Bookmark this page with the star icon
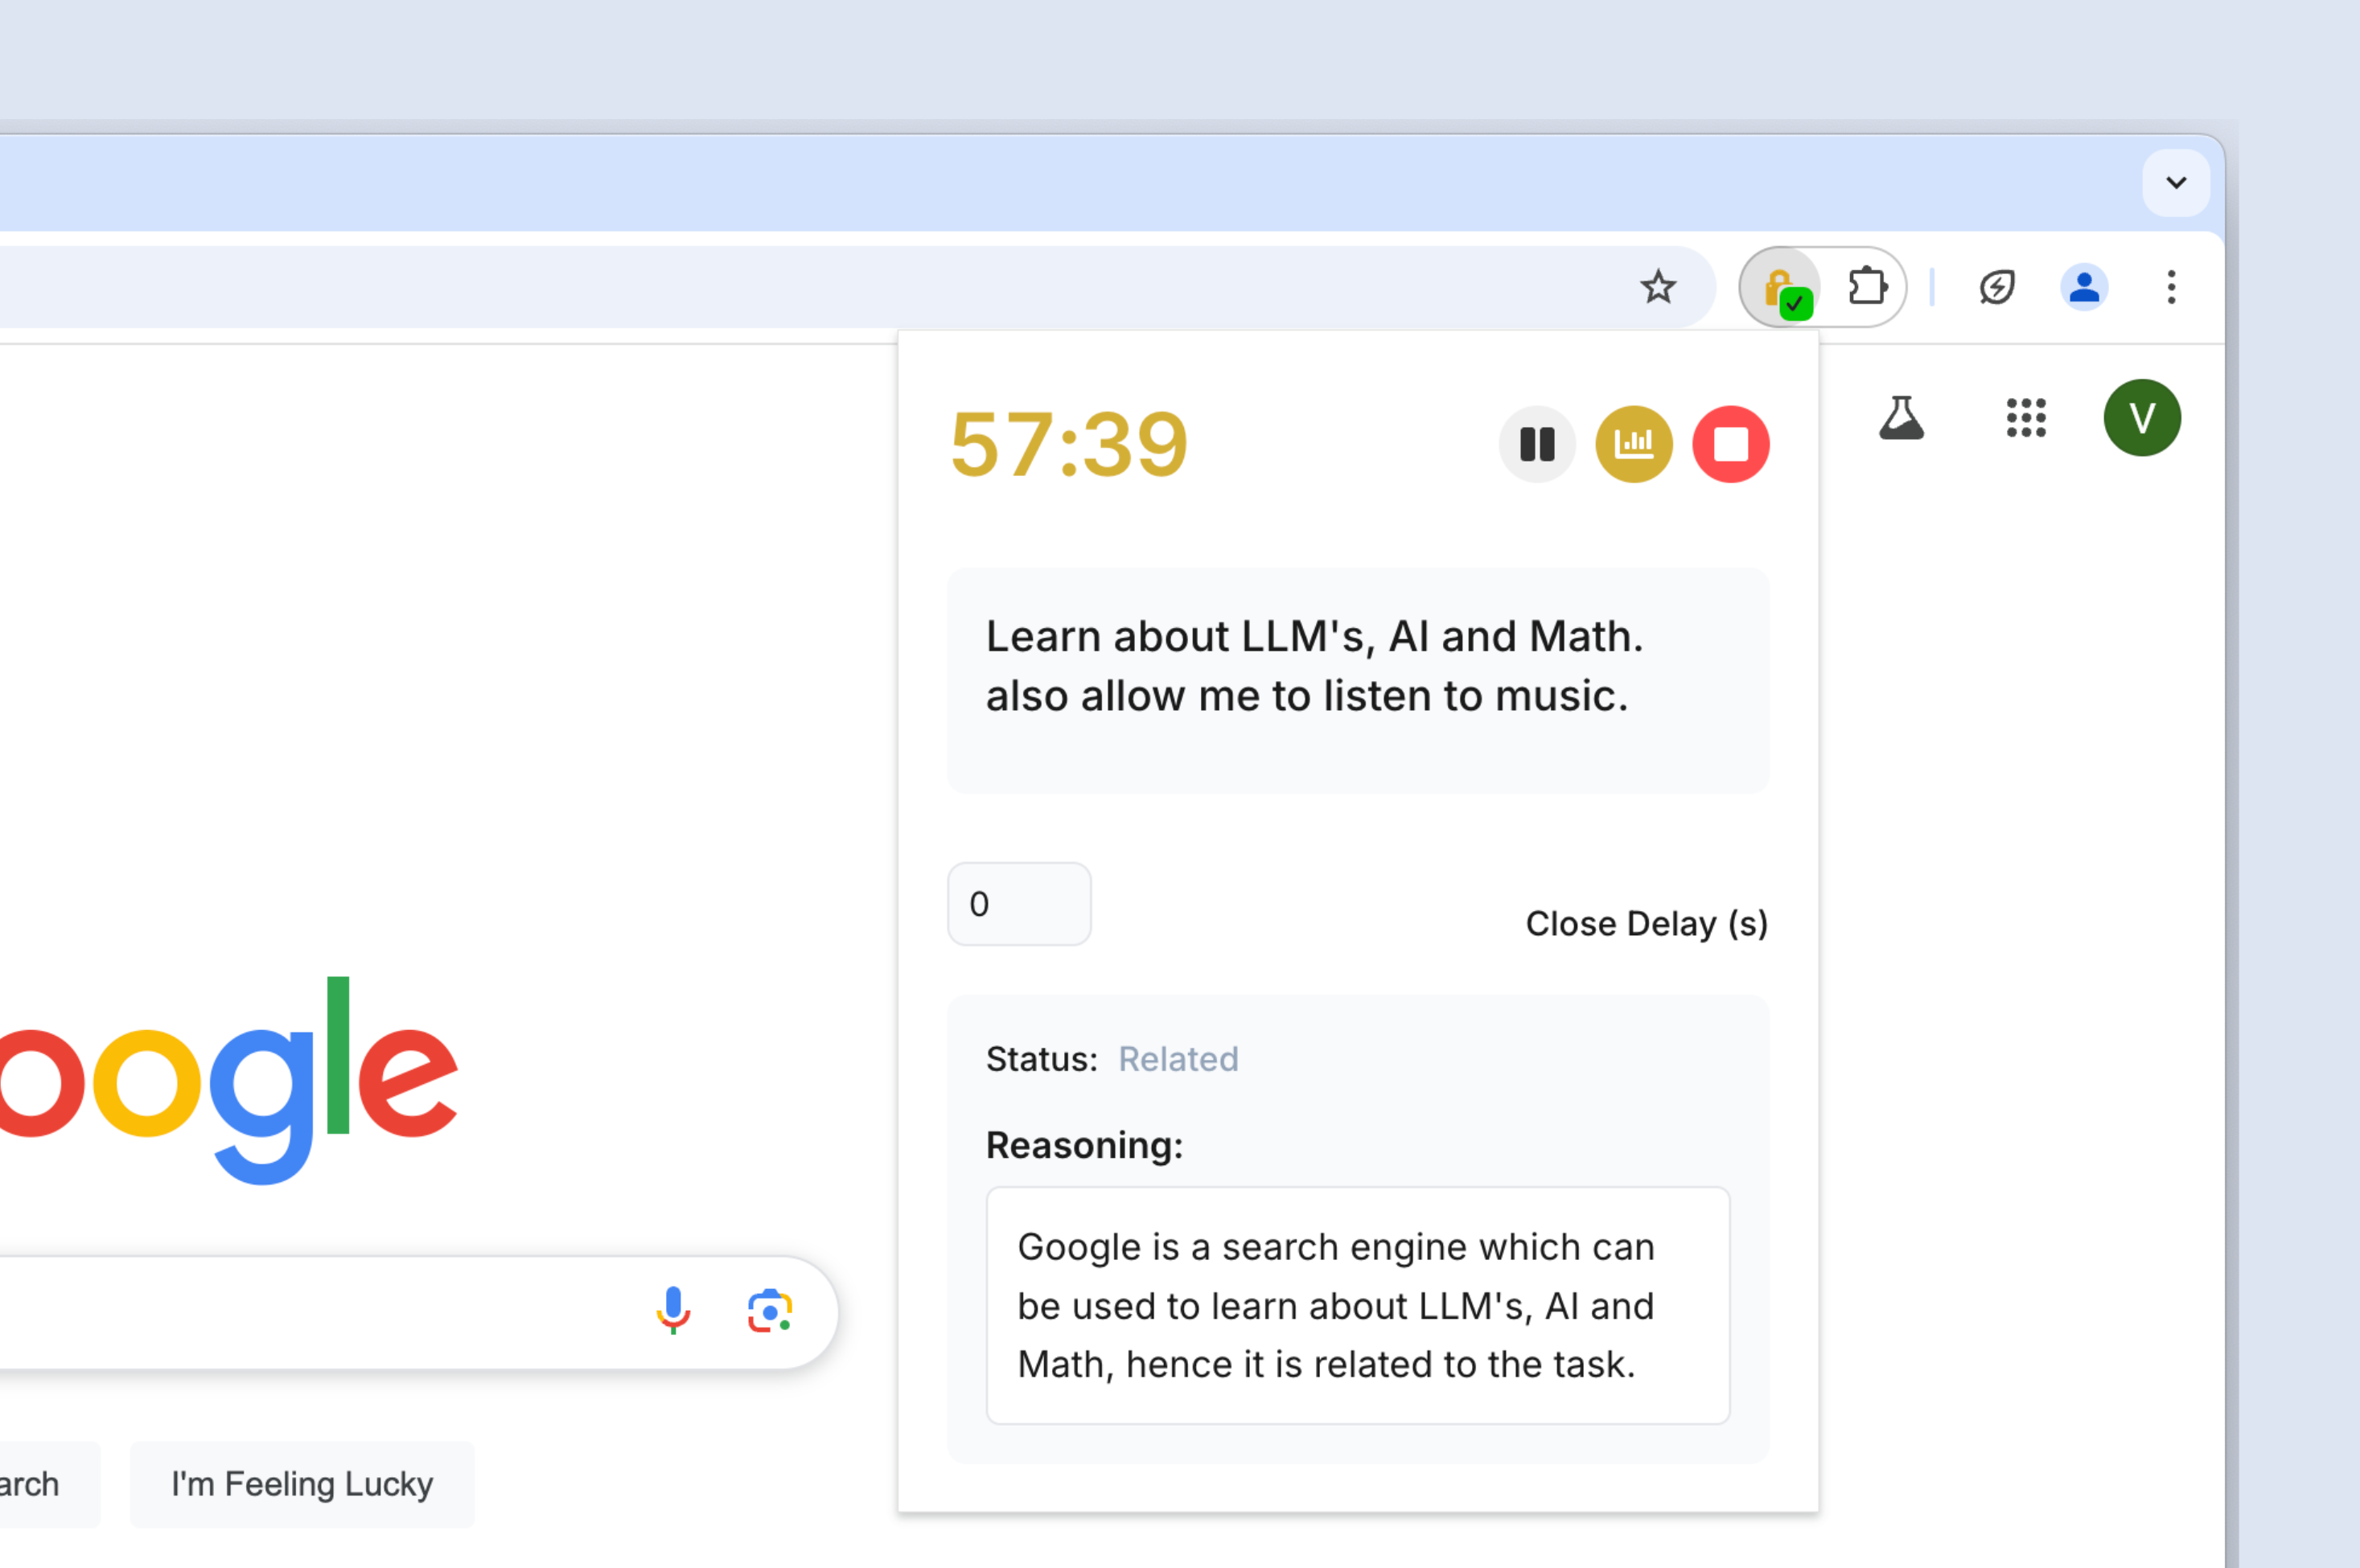The width and height of the screenshot is (2360, 1568). (x=1658, y=287)
